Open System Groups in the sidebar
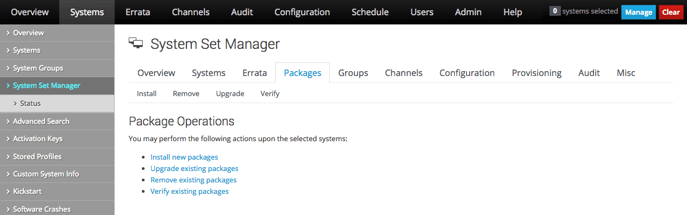Image resolution: width=687 pixels, height=215 pixels. 57,68
